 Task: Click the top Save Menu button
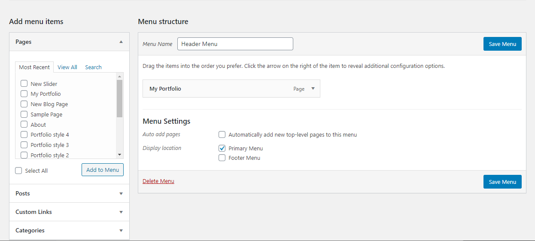point(502,44)
